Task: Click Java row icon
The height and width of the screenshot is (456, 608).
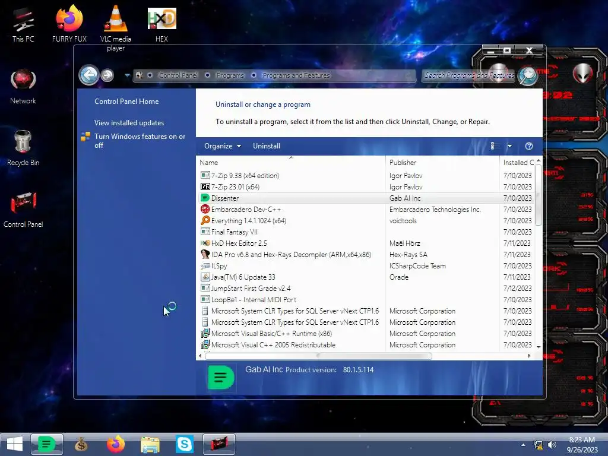Action: [205, 277]
